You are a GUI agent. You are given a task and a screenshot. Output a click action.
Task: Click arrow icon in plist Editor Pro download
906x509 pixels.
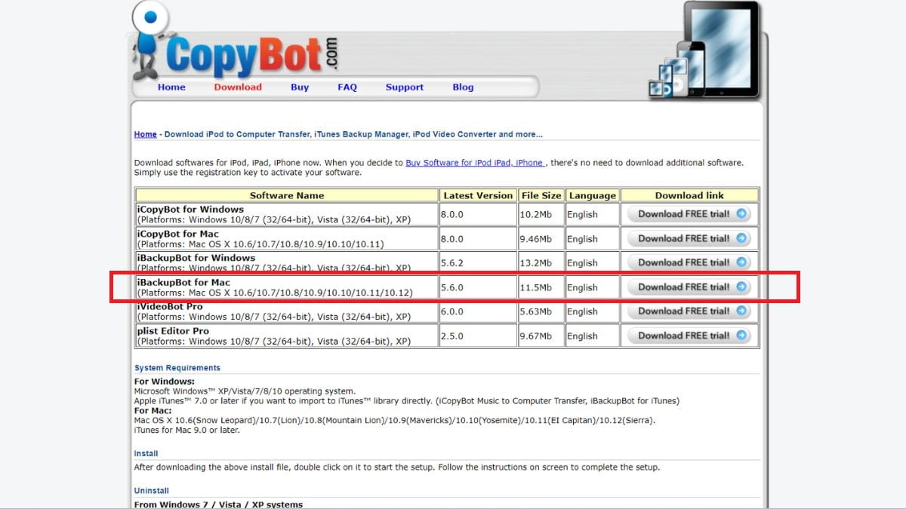coord(741,336)
